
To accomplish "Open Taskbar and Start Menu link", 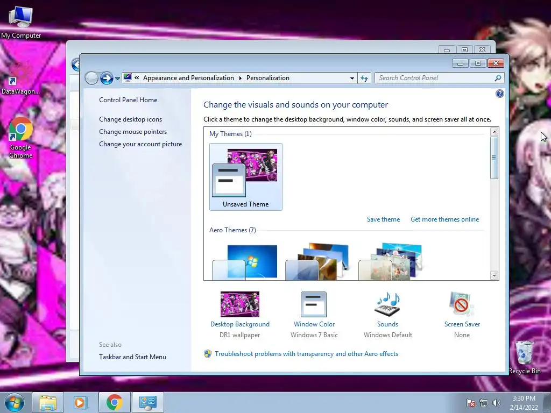I will (x=132, y=357).
